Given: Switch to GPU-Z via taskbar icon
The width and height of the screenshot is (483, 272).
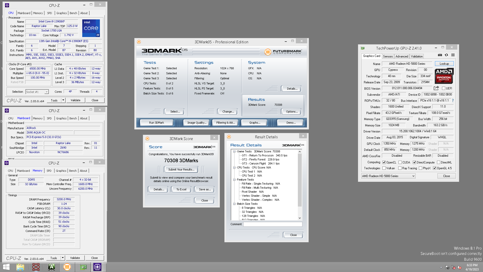Looking at the screenshot, I should pos(83,267).
